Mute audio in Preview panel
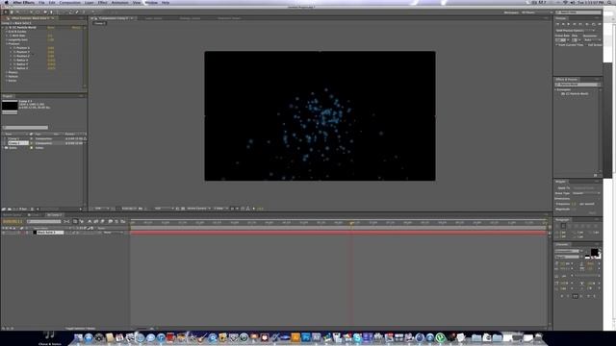The height and width of the screenshot is (346, 616). click(587, 24)
